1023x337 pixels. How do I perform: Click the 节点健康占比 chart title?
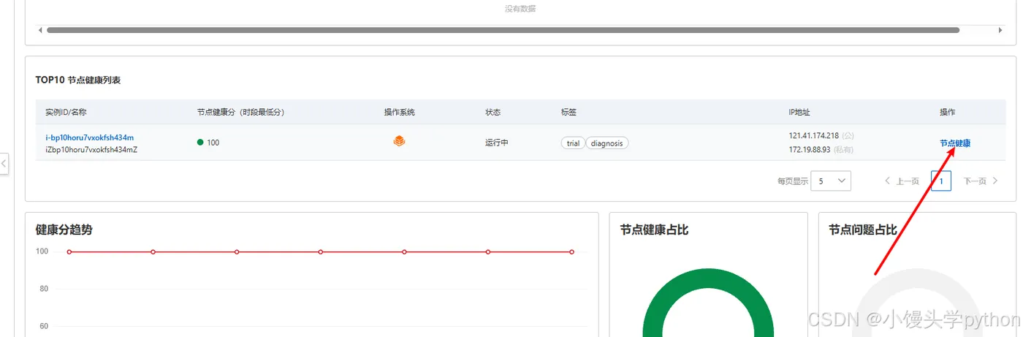click(654, 230)
